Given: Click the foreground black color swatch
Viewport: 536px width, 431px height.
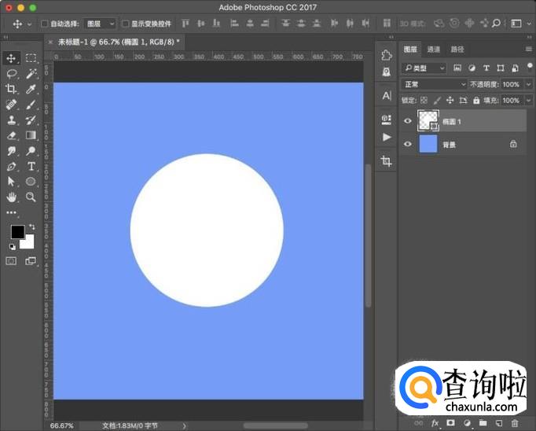Looking at the screenshot, I should pos(17,232).
